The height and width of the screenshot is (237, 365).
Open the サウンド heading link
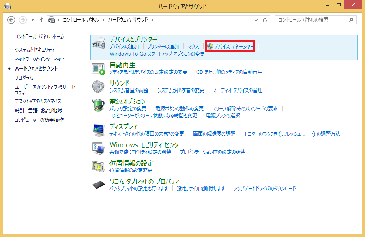pos(119,83)
